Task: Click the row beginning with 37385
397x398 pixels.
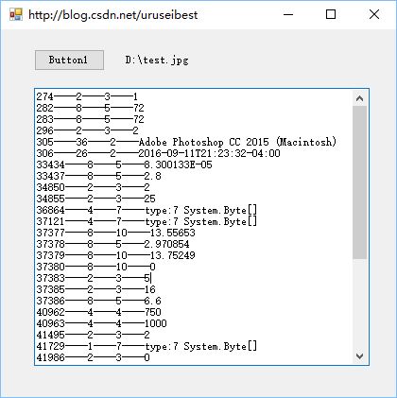Action: click(95, 289)
